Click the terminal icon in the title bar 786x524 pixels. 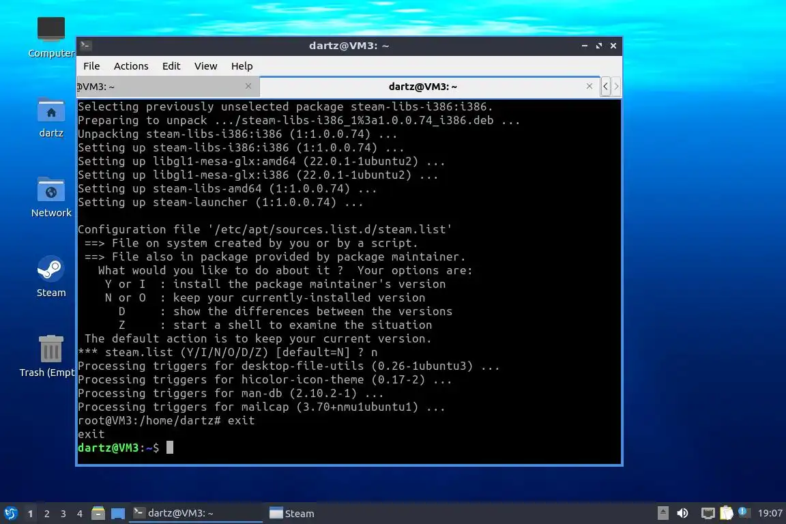tap(86, 46)
